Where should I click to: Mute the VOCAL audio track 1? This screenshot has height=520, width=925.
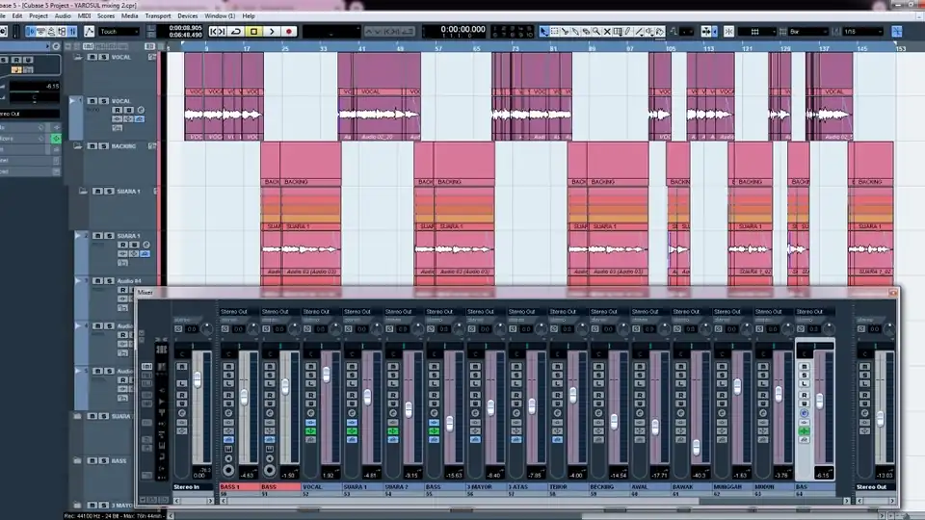point(92,101)
